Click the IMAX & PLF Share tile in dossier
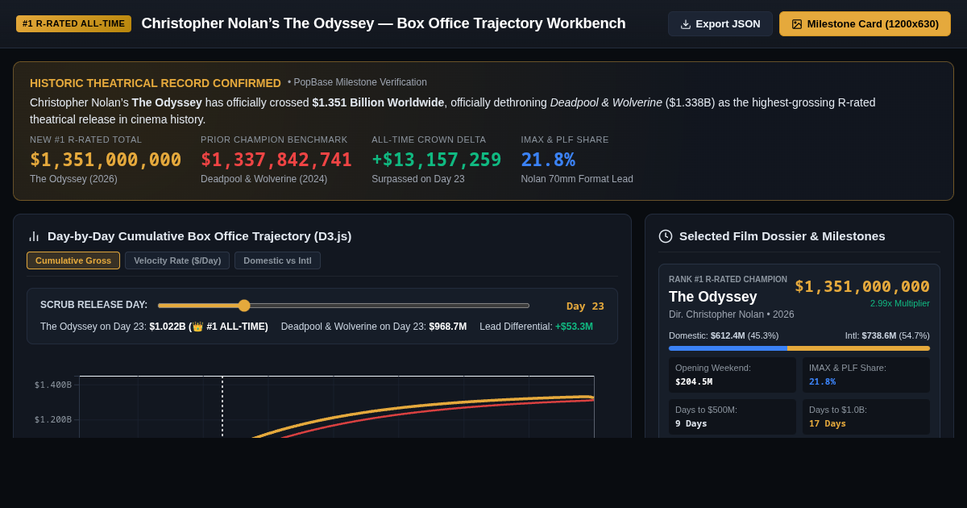 [866, 375]
